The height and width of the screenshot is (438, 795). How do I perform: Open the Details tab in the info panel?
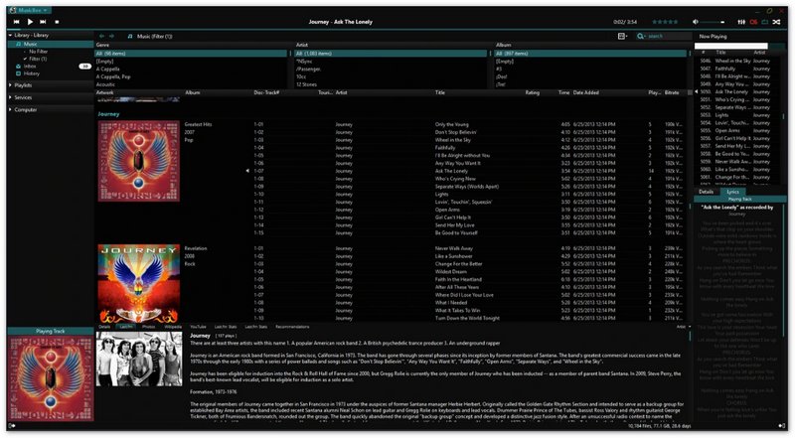click(x=104, y=327)
